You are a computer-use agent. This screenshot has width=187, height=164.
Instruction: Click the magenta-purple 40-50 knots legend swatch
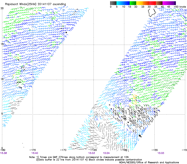[x=169, y=3]
